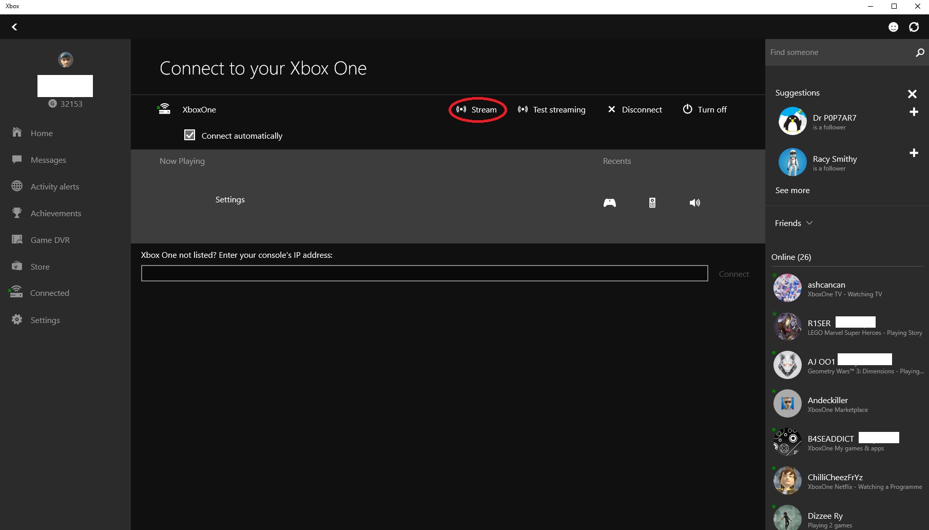Dismiss the Suggestions panel
929x530 pixels.
(912, 94)
